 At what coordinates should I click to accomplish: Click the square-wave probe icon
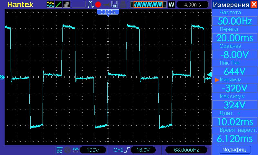pos(75,150)
